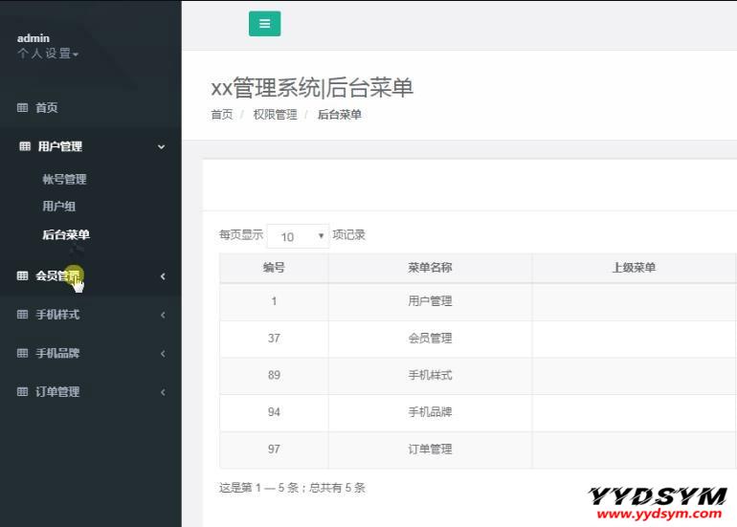
Task: Select 手机品牌 sidebar menu
Action: (x=57, y=353)
